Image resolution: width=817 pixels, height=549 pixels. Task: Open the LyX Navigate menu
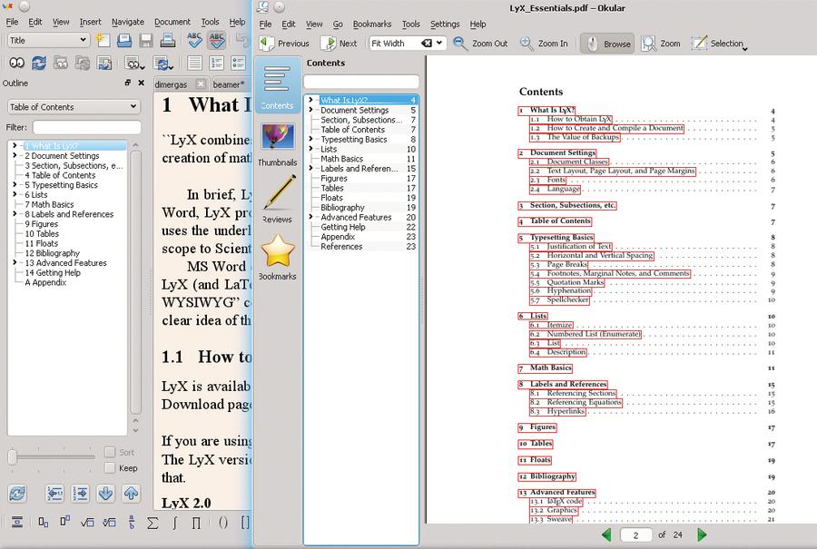[128, 22]
